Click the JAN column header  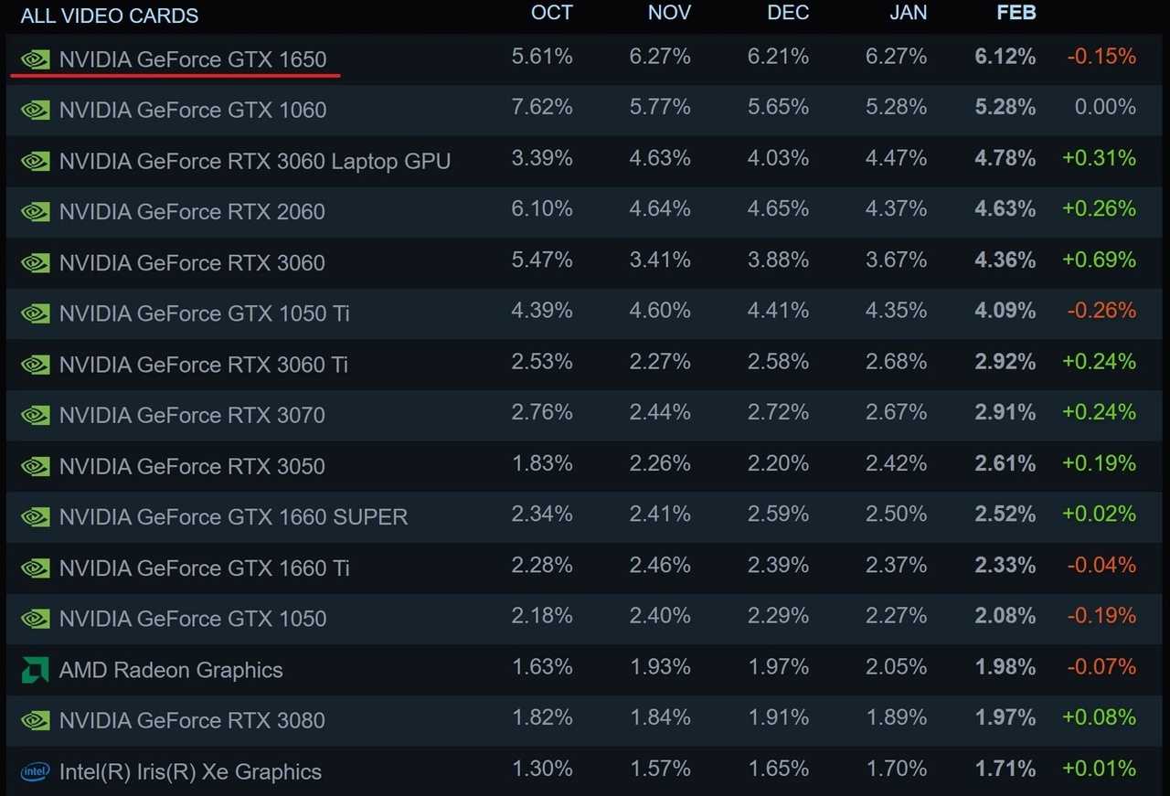(908, 13)
